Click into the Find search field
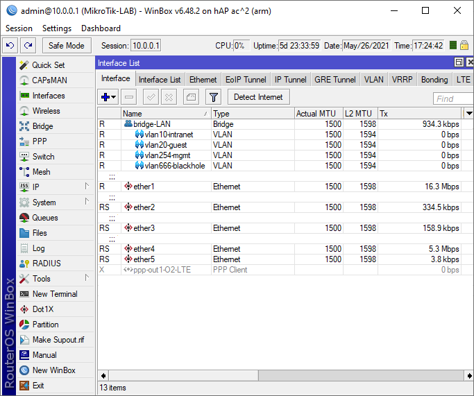The width and height of the screenshot is (474, 396). 453,98
